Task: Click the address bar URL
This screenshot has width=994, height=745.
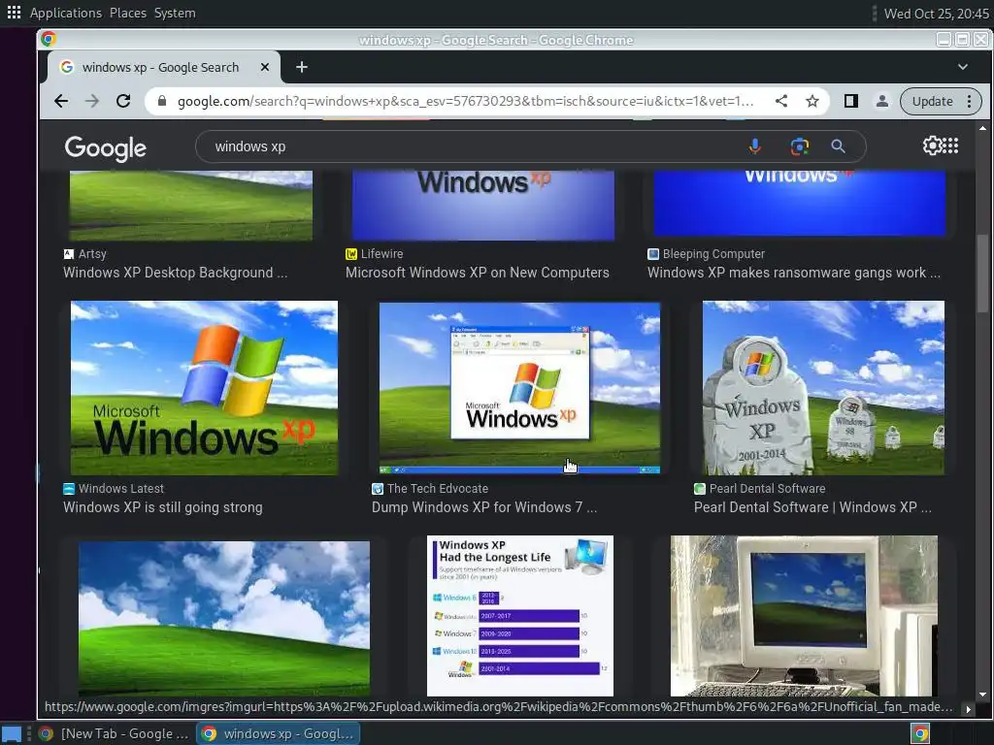Action: (465, 101)
